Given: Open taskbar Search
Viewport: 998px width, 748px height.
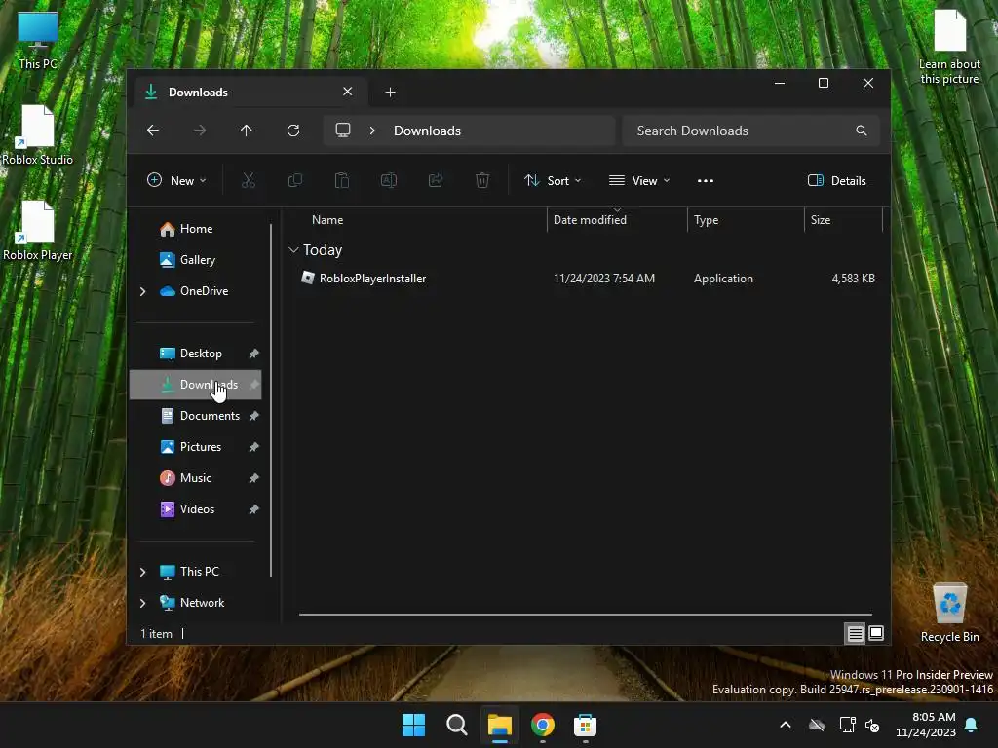Looking at the screenshot, I should click(x=456, y=725).
